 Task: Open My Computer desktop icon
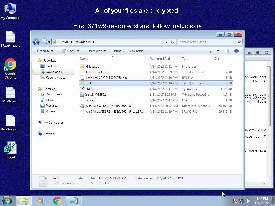tap(10, 11)
